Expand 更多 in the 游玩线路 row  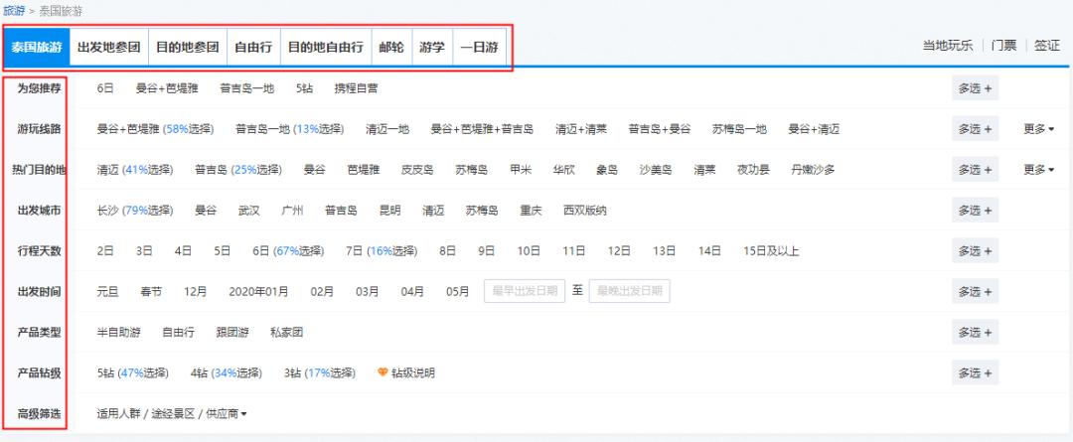(x=1039, y=129)
